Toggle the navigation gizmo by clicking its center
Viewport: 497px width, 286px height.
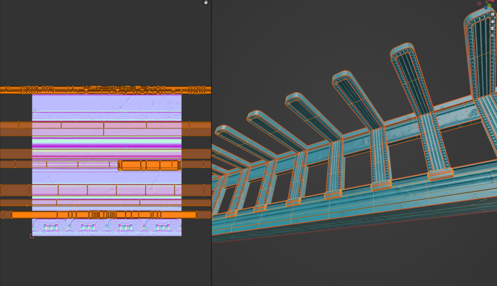coord(486,2)
